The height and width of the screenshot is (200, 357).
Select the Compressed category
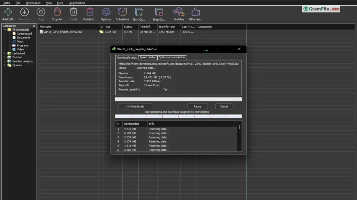[x=24, y=34]
